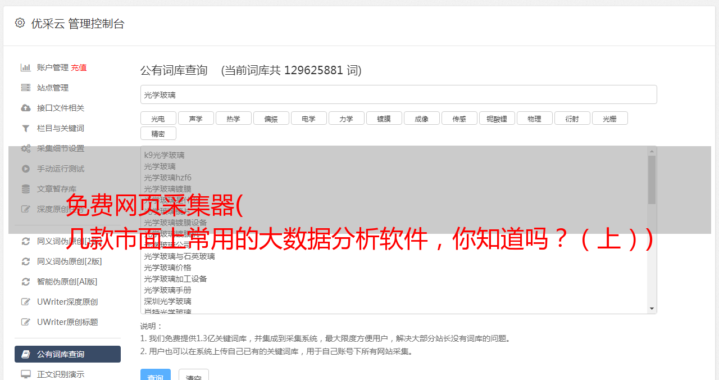719x380 pixels.
Task: Go to 站点管理 in the sidebar
Action: 53,88
